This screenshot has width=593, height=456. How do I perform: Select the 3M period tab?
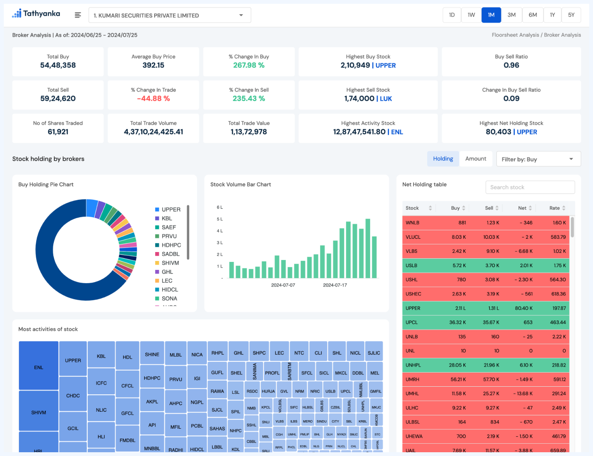pos(511,15)
